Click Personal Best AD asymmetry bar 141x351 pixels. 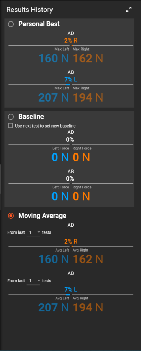(x=71, y=45)
